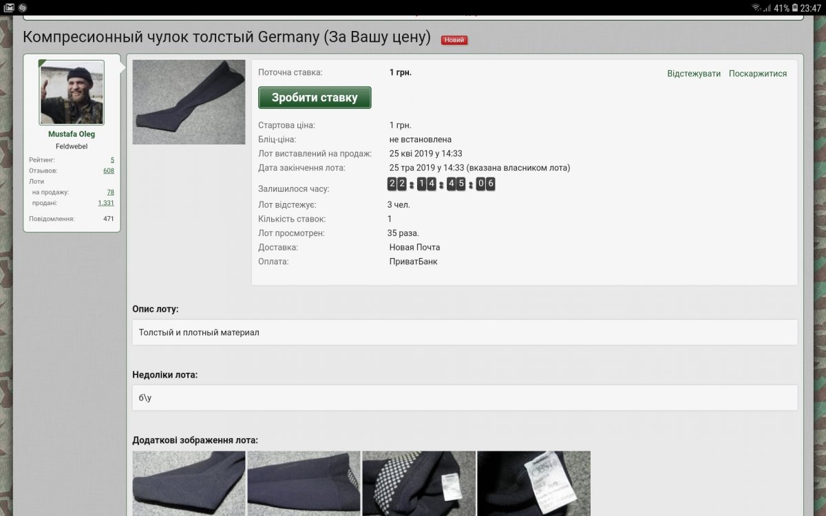This screenshot has width=826, height=516.
Task: Tap the swirl app notification icon
Action: point(22,8)
